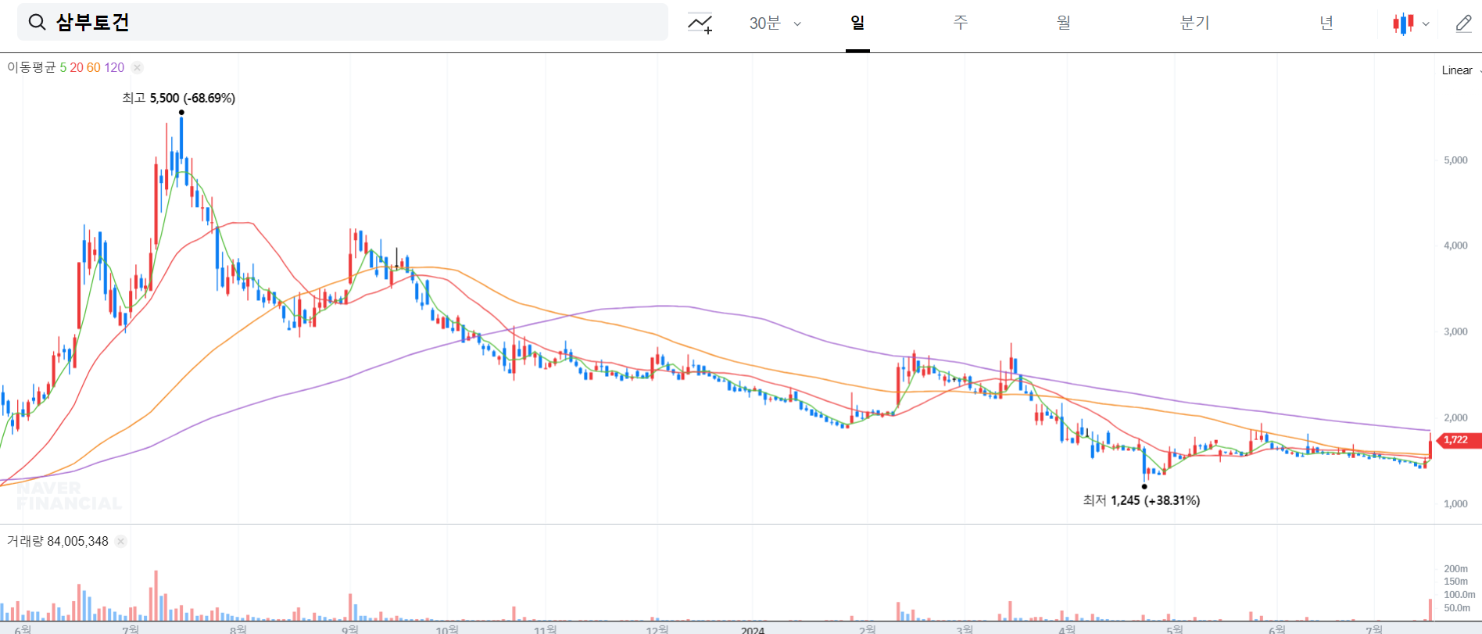Click the 9월 date axis label
Image resolution: width=1482 pixels, height=634 pixels.
coord(350,629)
